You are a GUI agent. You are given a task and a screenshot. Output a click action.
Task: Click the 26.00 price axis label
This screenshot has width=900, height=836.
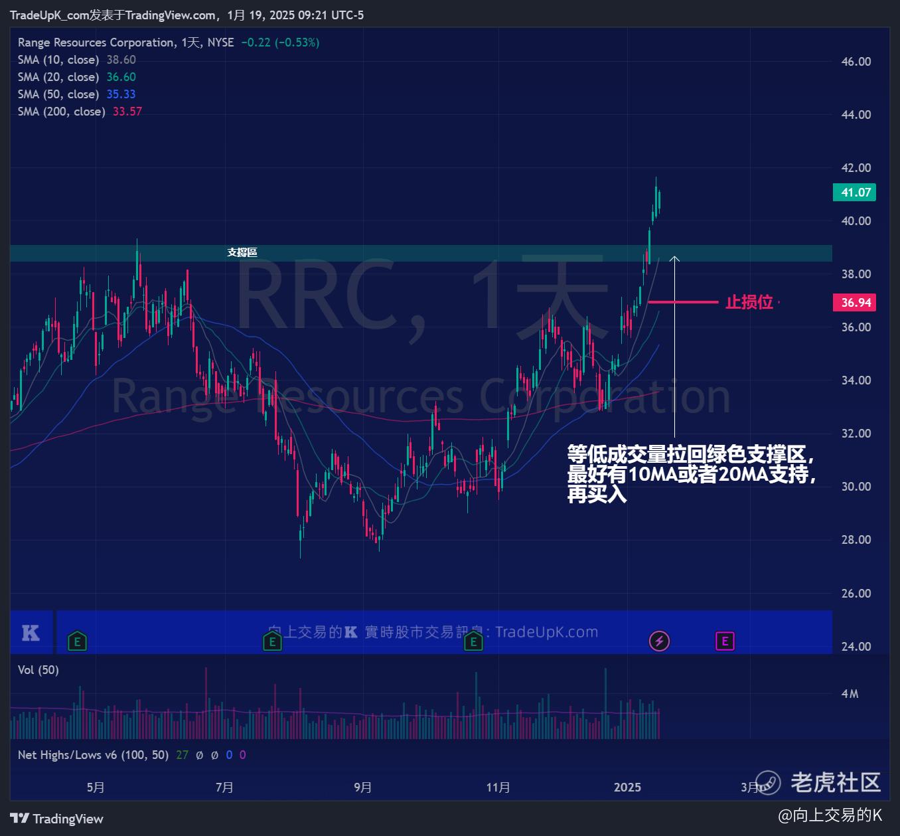(x=856, y=594)
